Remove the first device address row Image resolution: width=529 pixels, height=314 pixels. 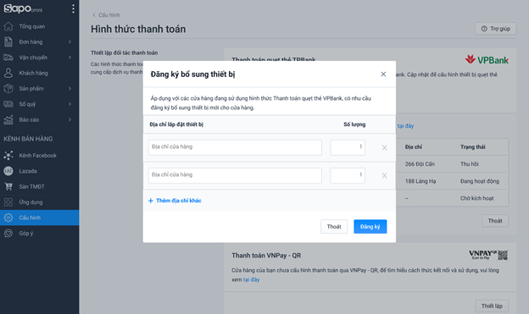(x=384, y=147)
